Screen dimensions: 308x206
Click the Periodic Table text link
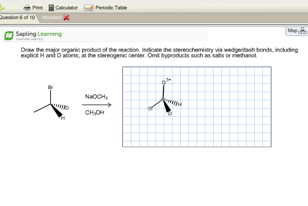tap(111, 8)
